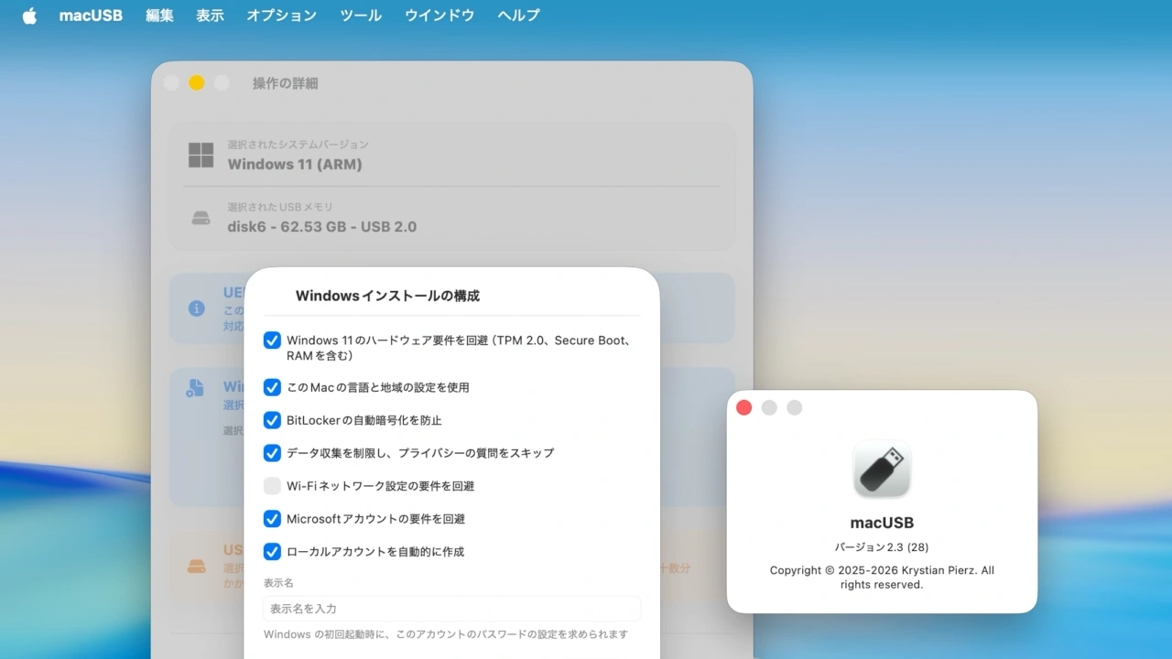Open the macUSB application menu
The image size is (1172, 659).
91,16
